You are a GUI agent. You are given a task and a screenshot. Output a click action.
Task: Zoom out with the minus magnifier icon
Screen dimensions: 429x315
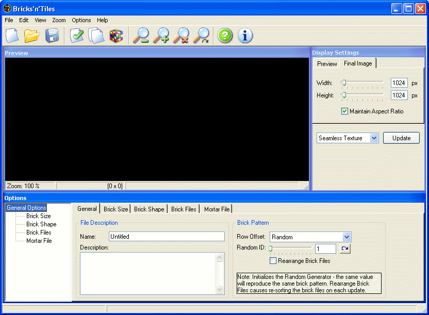[x=141, y=36]
